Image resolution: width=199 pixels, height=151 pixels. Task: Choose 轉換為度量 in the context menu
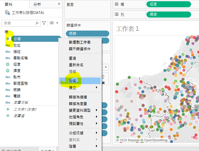click(x=80, y=104)
